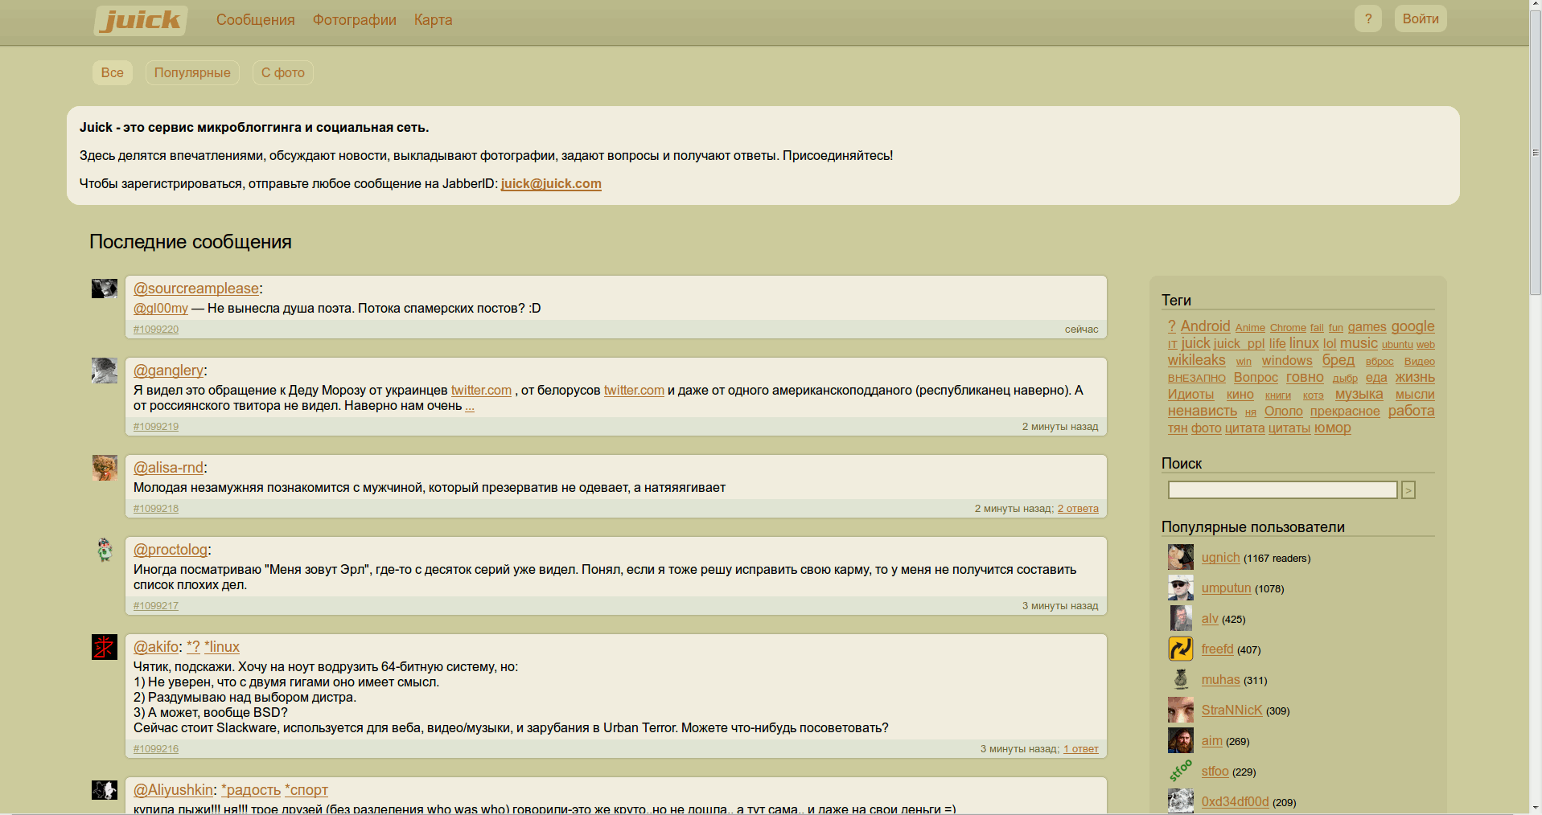The image size is (1542, 815).
Task: Click the google tag in tag cloud
Action: (x=1413, y=326)
